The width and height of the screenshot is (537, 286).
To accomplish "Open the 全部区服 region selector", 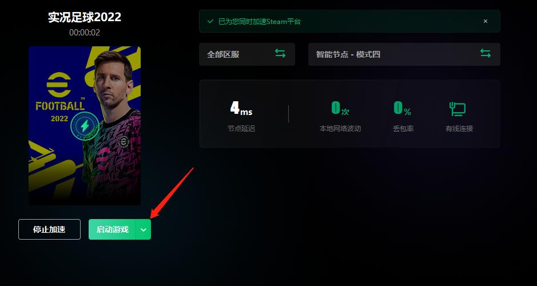I will tap(247, 54).
